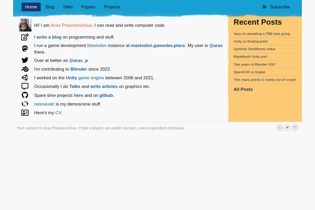Viewport: 315px width, 210px height.
Task: Click the GitHub octocat icon in the list
Action: click(x=25, y=95)
